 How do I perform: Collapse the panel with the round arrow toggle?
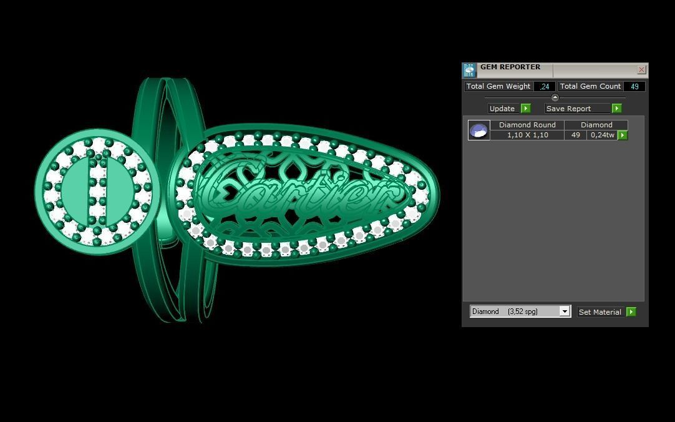(555, 97)
